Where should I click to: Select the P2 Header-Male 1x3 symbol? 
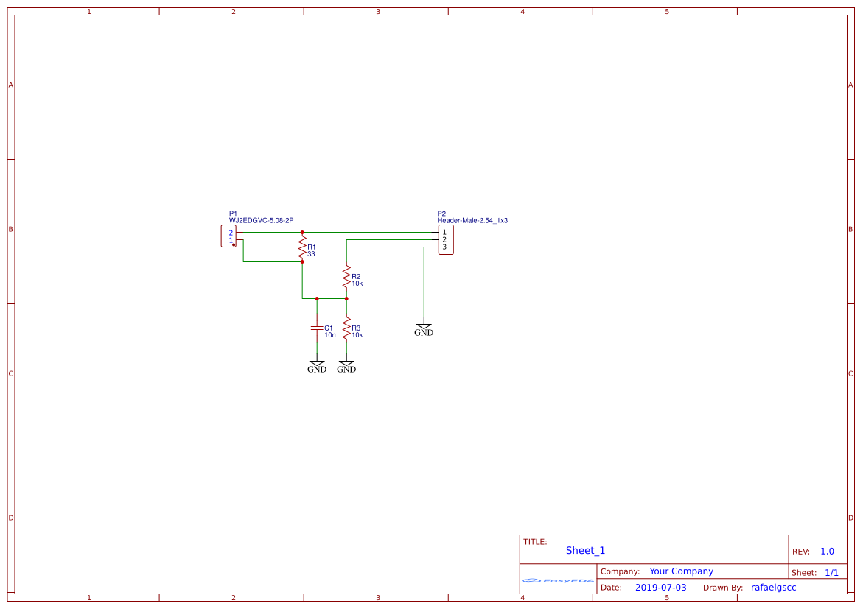pos(446,238)
